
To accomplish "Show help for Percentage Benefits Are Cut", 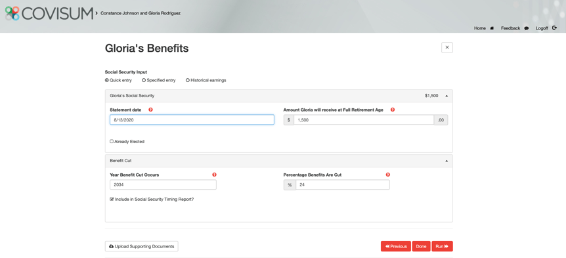I will 387,175.
